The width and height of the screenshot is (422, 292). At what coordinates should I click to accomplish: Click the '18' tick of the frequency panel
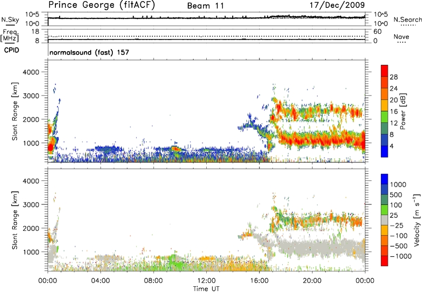point(35,32)
